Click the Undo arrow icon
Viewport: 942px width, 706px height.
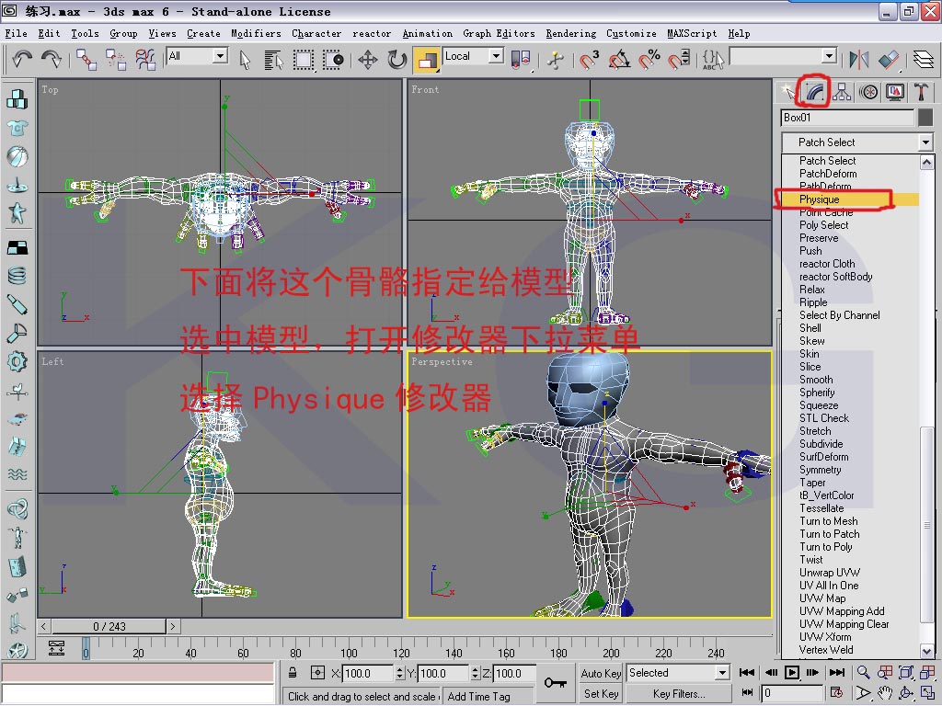click(22, 59)
